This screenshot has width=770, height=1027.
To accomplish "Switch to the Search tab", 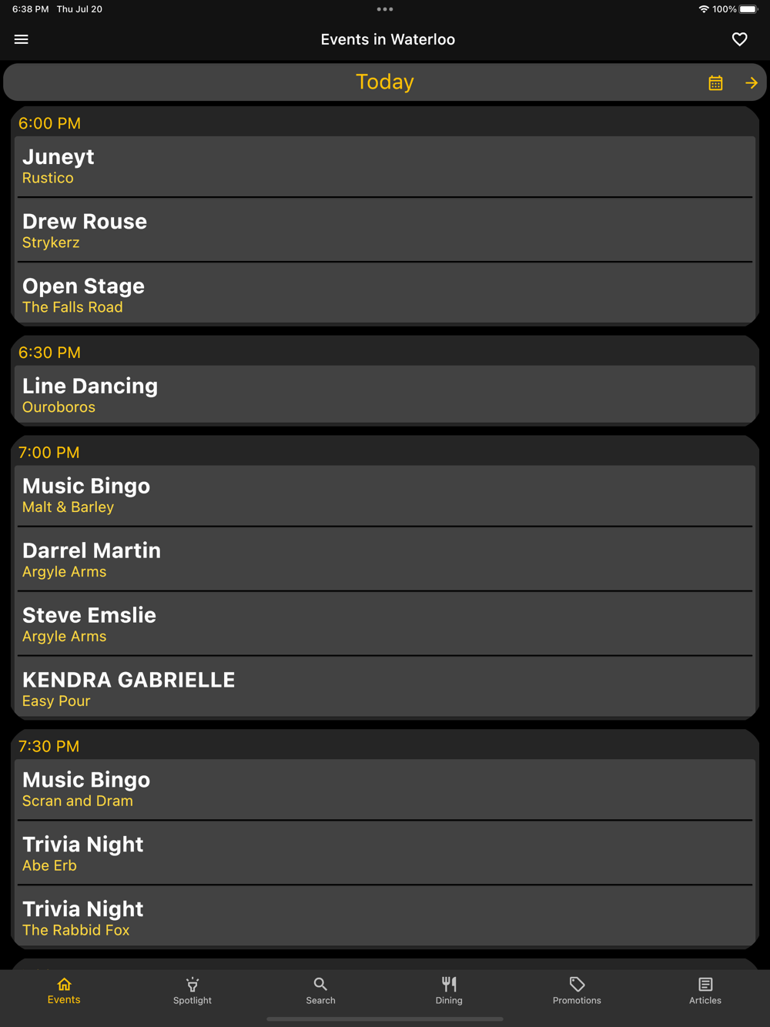I will pos(320,990).
